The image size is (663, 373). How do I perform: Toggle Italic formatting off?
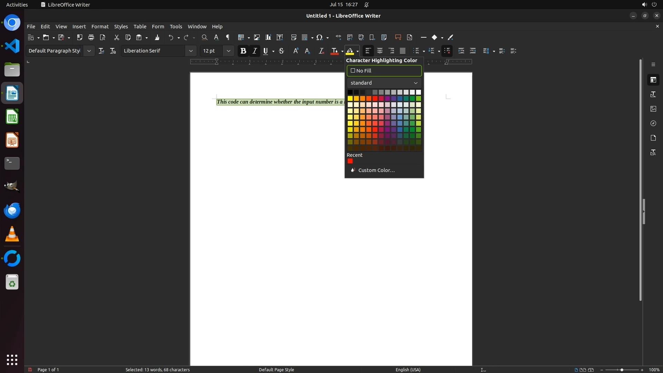[x=254, y=51]
